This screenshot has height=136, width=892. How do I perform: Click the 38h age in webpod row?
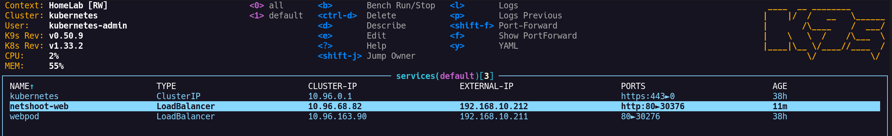(x=780, y=117)
